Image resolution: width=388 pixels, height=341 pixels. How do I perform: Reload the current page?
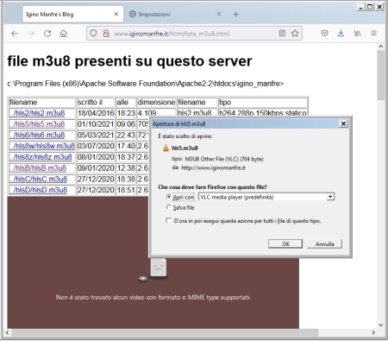(x=47, y=34)
